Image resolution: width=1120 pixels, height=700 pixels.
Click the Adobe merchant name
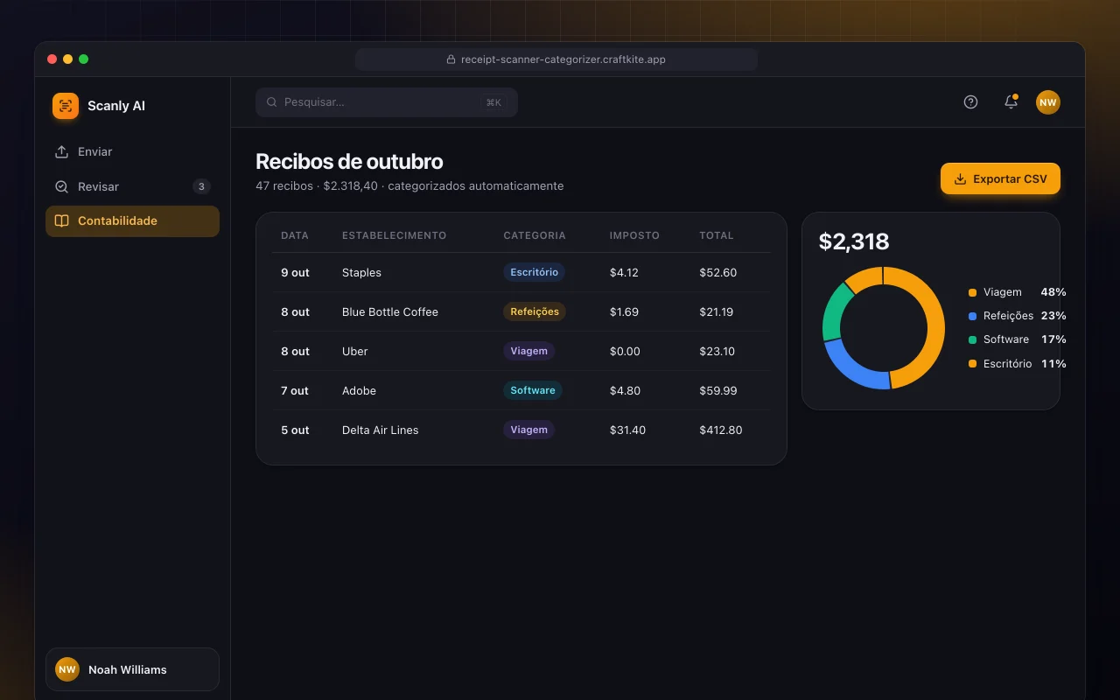pyautogui.click(x=359, y=390)
